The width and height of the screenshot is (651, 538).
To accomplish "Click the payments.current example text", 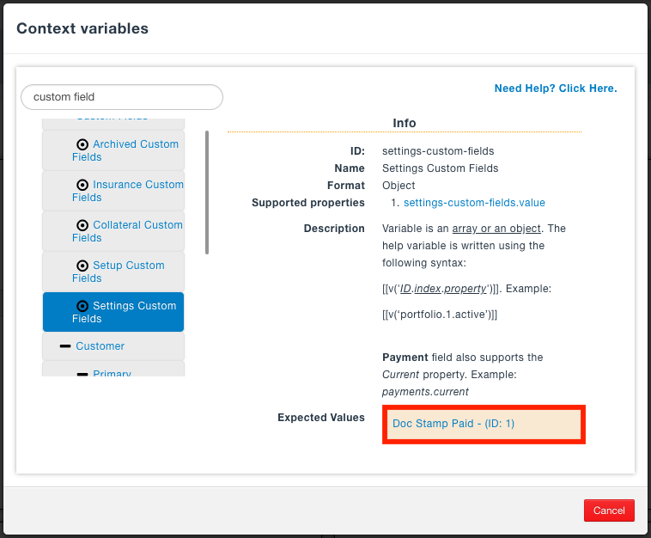I will 425,392.
